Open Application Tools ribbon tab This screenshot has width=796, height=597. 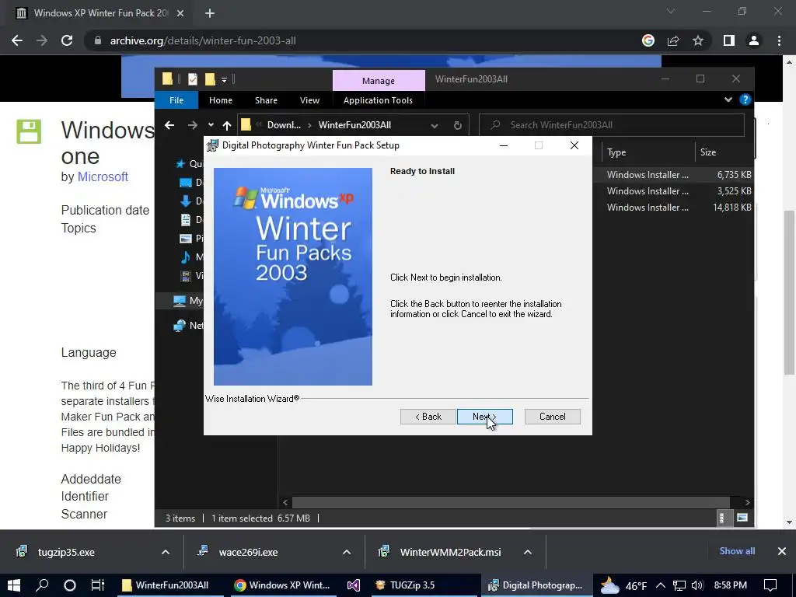tap(378, 100)
